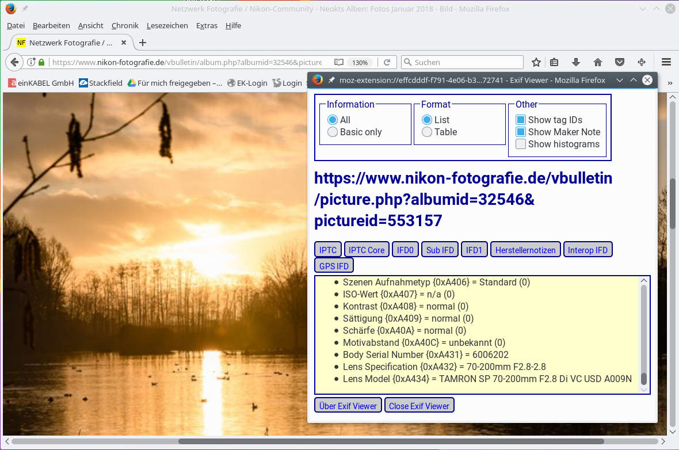Jump to Sub IFD section
Screen dimensions: 679x450
tap(440, 250)
